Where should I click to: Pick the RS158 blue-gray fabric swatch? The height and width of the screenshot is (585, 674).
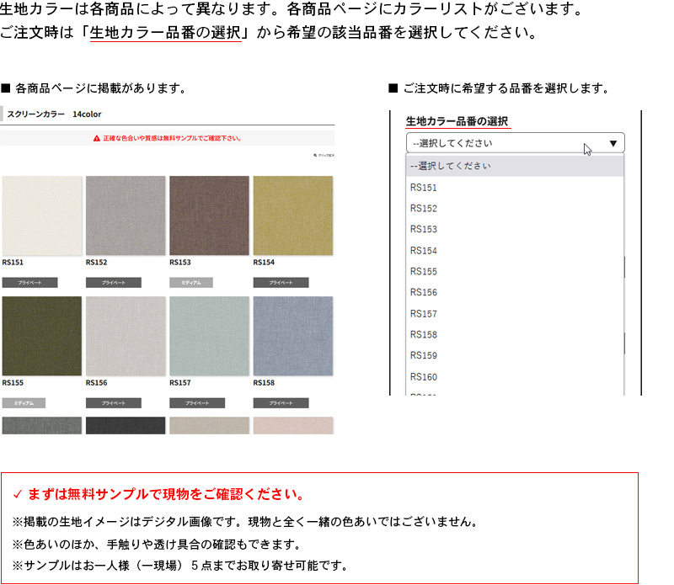pos(292,335)
